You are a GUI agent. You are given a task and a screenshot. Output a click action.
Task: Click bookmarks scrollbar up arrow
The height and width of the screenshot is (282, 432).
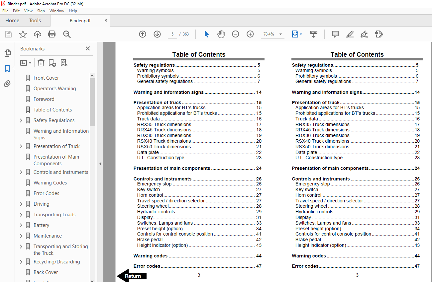point(92,76)
